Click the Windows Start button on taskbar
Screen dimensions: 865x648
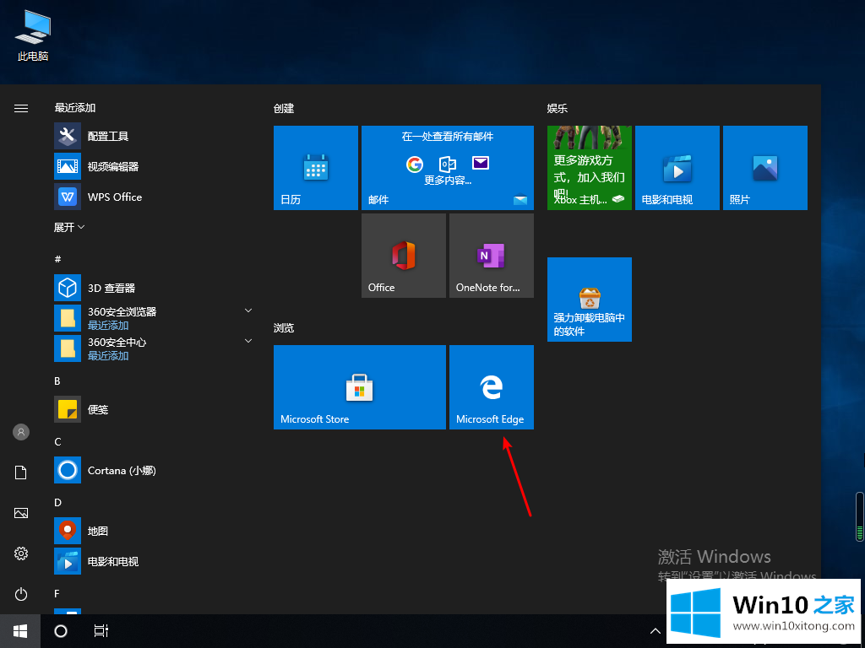(x=20, y=631)
